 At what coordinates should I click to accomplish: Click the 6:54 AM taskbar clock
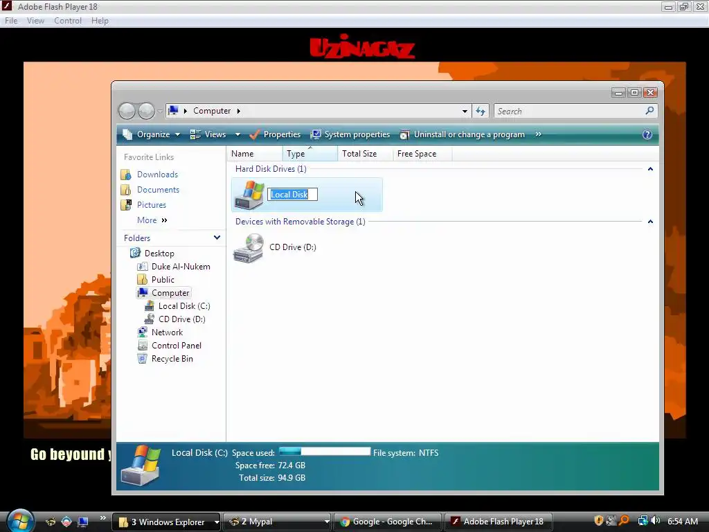pos(683,522)
